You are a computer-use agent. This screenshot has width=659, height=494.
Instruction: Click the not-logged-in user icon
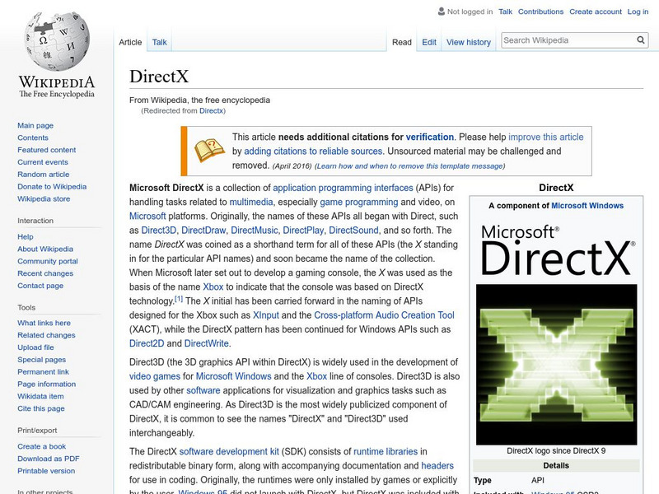442,12
